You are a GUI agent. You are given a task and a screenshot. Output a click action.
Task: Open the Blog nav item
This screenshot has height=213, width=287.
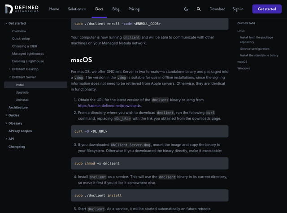[x=116, y=9]
